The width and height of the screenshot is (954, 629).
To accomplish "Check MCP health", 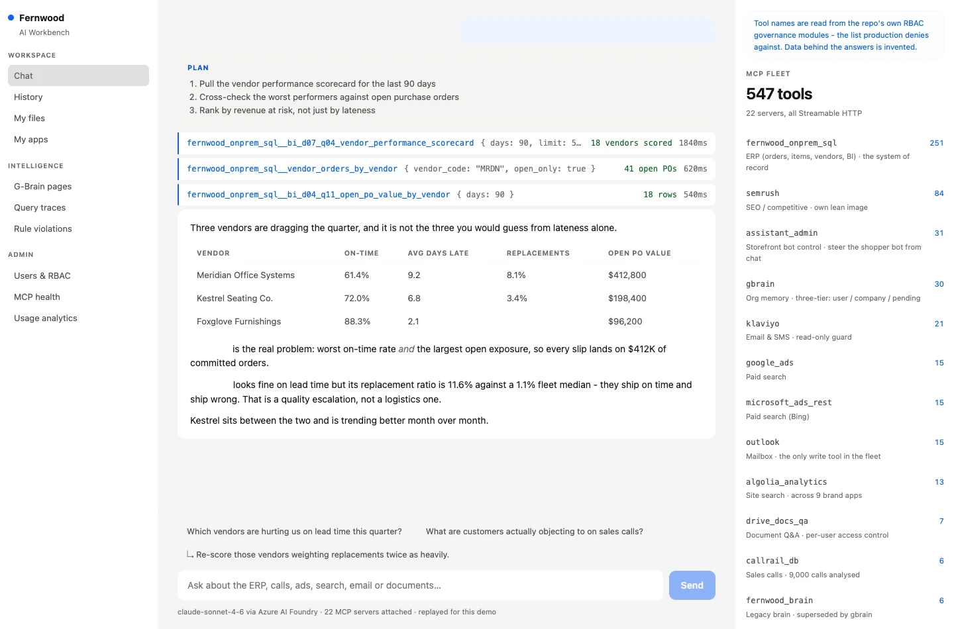I will 78,297.
